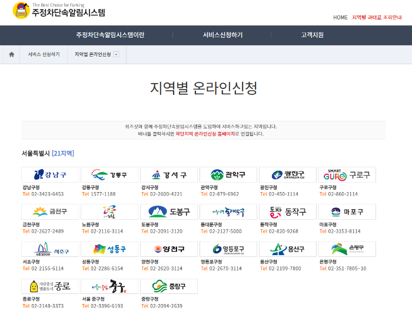
Task: Click phone number 02-2620-3114
Action: click(x=166, y=269)
